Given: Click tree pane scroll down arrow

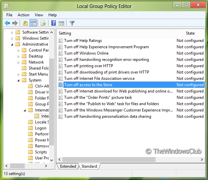Looking at the screenshot, I should 52,160.
